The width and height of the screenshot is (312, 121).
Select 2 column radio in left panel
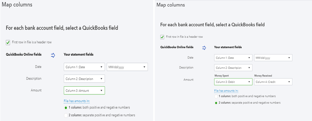[x=66, y=115]
